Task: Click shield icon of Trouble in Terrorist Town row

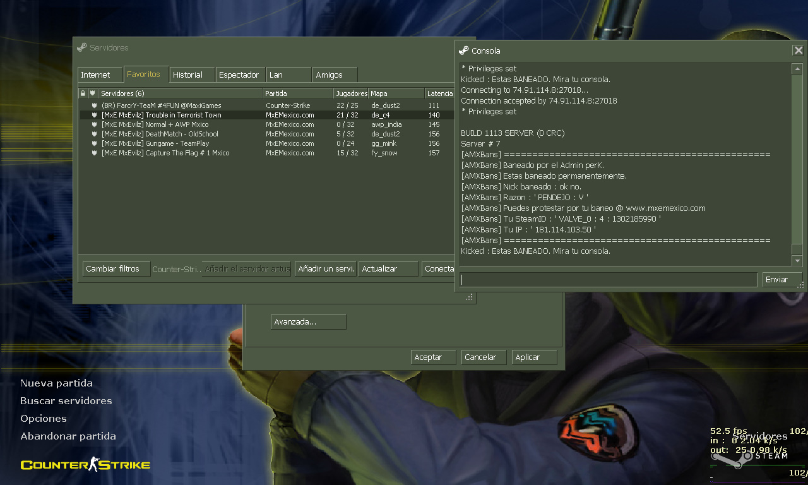Action: (x=94, y=115)
